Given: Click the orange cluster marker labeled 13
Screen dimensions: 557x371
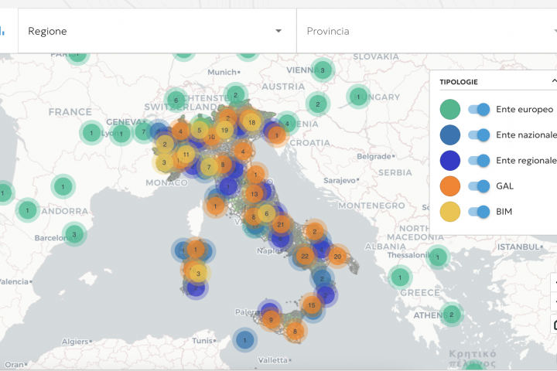Looking at the screenshot, I should [x=255, y=194].
